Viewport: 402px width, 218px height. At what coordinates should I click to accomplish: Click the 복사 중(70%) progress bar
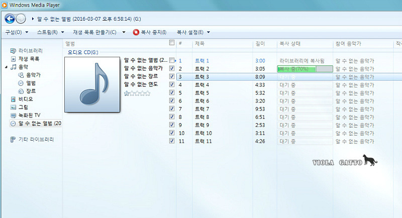305,69
